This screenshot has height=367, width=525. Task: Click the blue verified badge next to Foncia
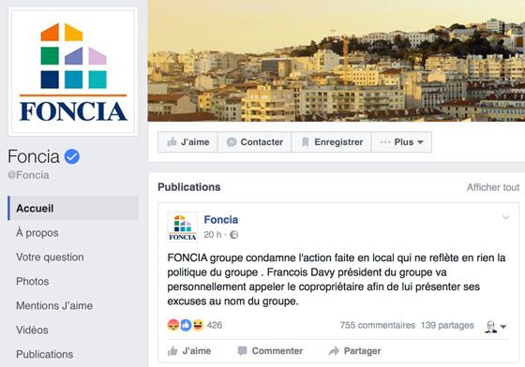(x=72, y=156)
